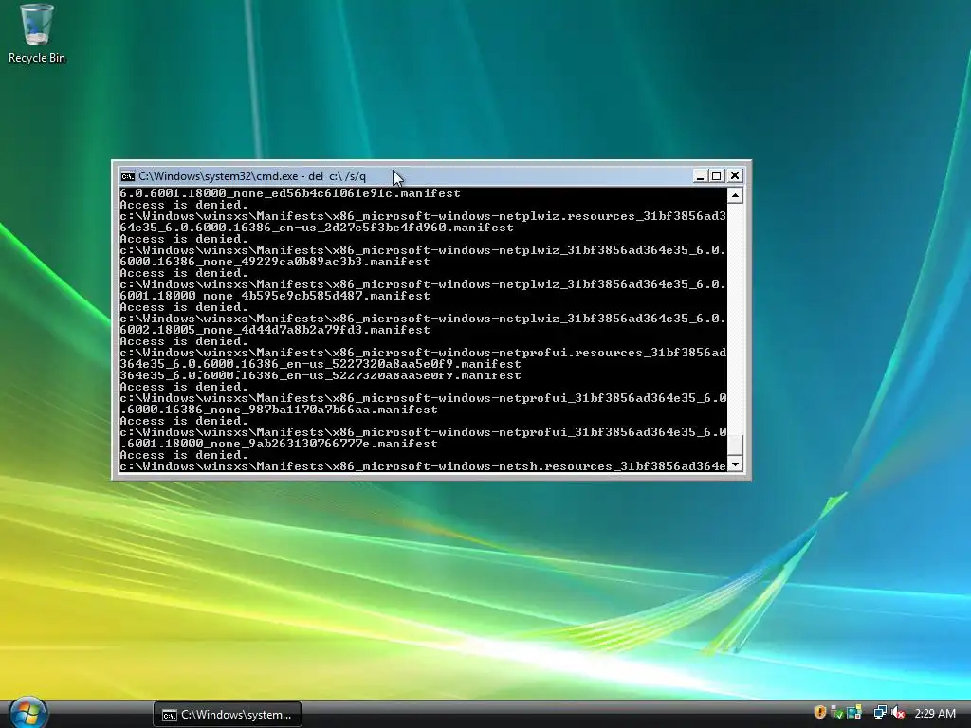Click the scrollbar thumb in the console window

735,446
